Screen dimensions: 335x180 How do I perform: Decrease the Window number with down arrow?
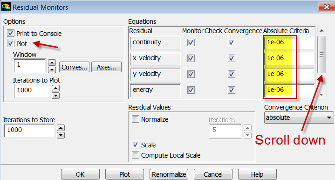click(52, 69)
